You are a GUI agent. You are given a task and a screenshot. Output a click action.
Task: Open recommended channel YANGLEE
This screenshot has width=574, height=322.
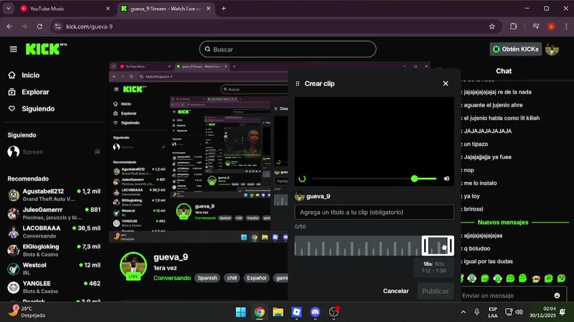pyautogui.click(x=54, y=287)
